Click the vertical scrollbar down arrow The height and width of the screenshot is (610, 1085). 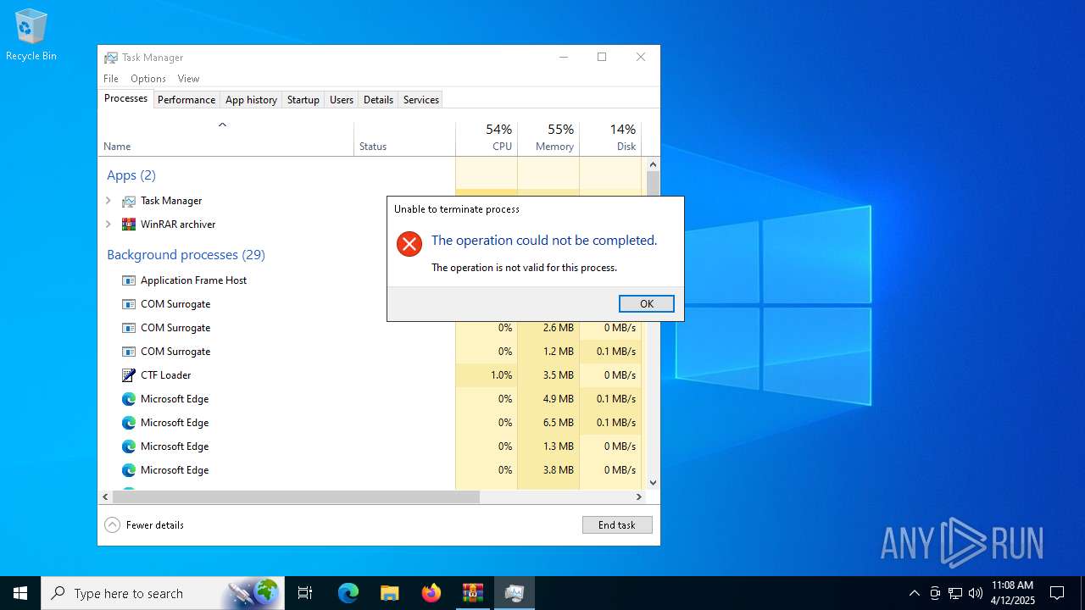(x=653, y=482)
